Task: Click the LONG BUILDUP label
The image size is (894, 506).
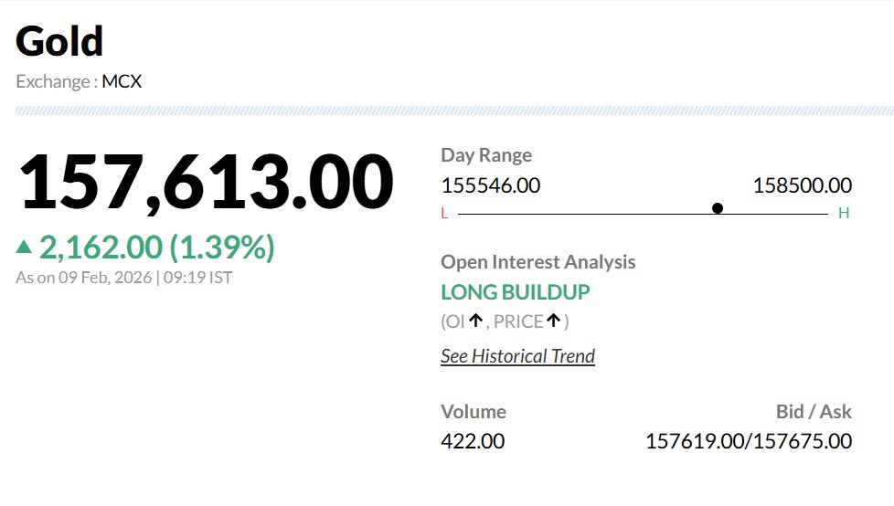Action: click(516, 292)
